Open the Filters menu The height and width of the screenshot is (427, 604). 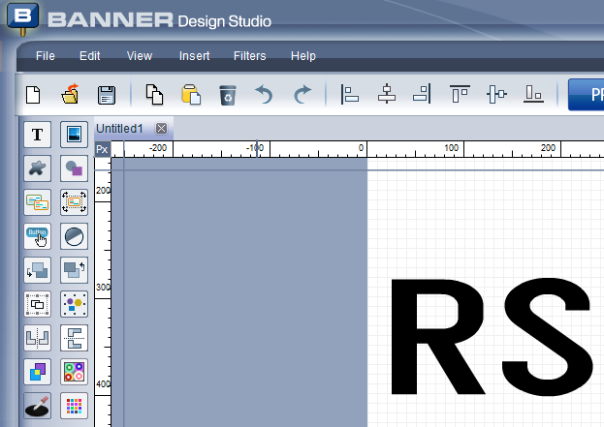point(249,56)
